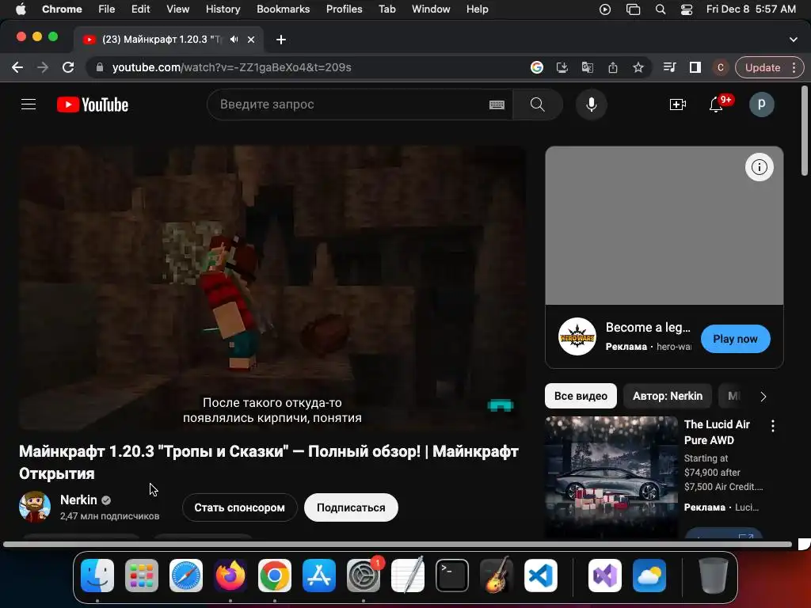
Task: Click The Lucid Air Pure AWD title
Action: point(716,432)
